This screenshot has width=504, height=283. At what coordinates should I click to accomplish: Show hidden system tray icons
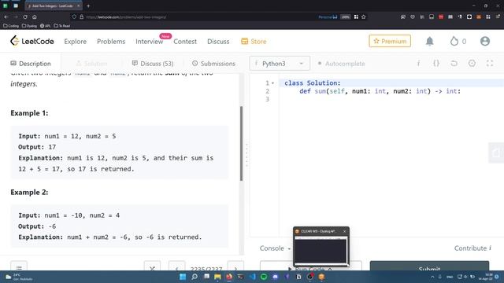tap(432, 277)
